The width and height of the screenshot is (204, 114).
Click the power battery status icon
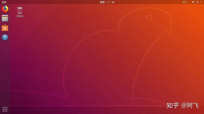pos(197,2)
